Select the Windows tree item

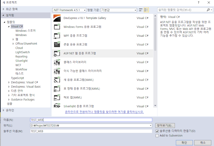click(21, 35)
